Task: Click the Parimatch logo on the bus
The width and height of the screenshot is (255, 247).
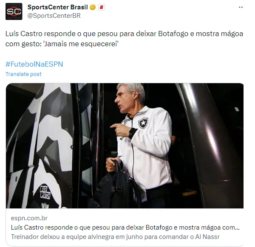Action: pyautogui.click(x=45, y=193)
